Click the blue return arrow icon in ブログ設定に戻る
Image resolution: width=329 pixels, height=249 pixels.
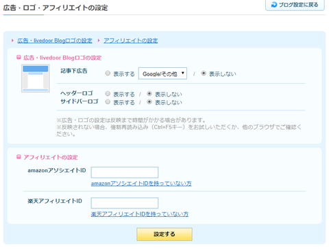point(273,5)
